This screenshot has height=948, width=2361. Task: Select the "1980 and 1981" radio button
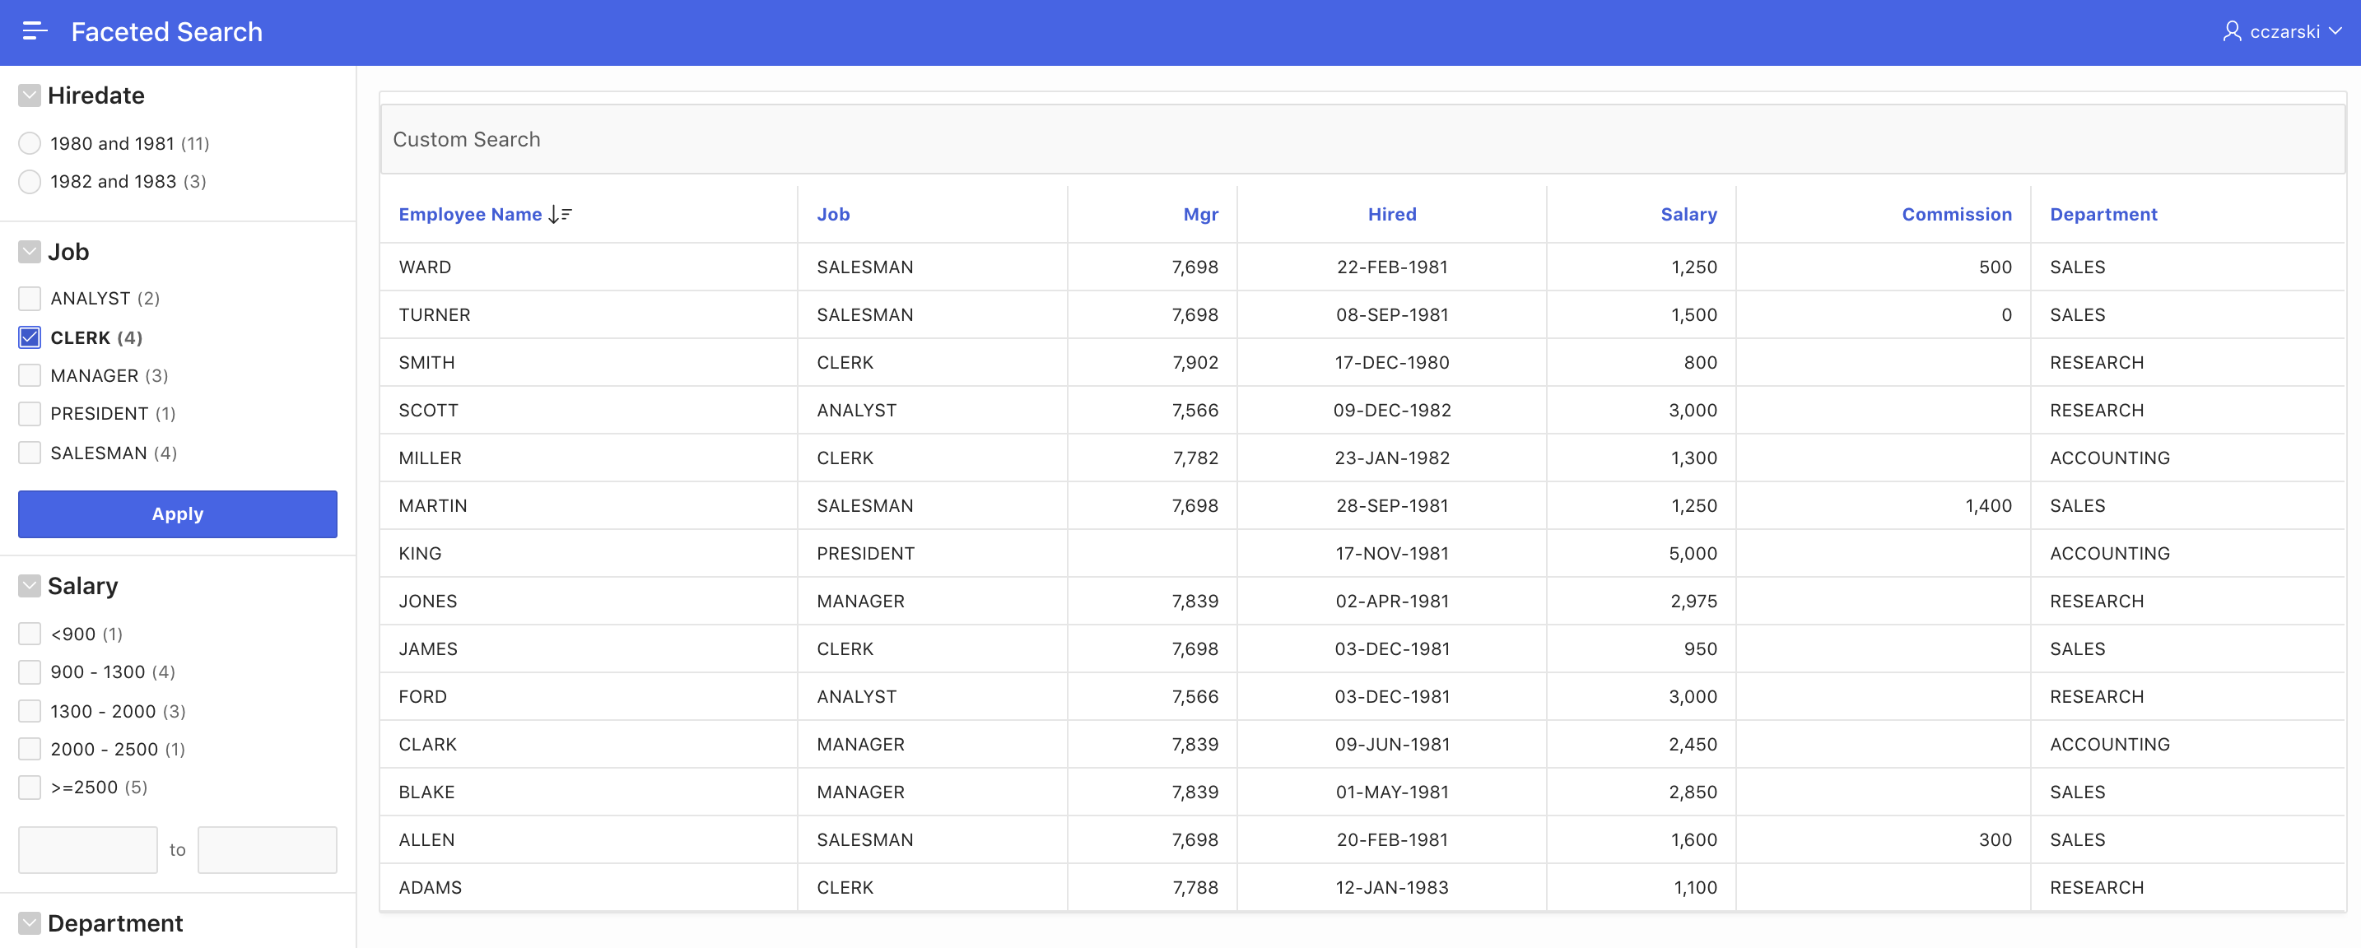point(29,143)
